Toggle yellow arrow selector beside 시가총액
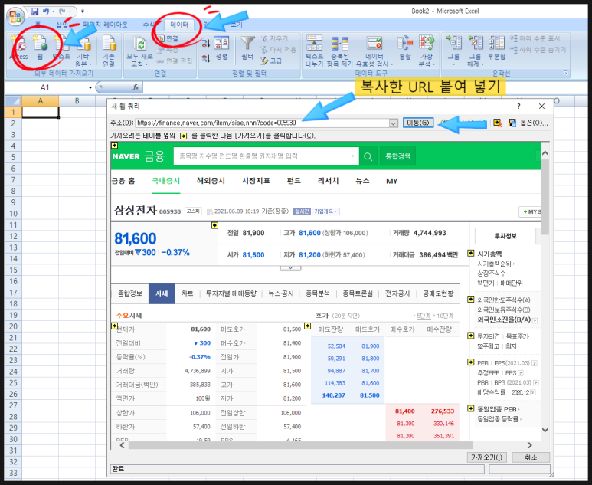592x485 pixels. pos(470,253)
